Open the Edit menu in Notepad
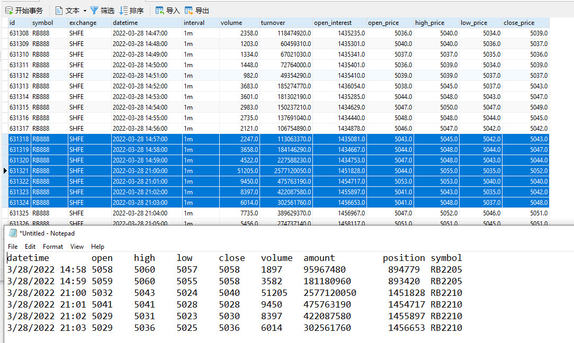Image resolution: width=574 pixels, height=343 pixels. [30, 247]
